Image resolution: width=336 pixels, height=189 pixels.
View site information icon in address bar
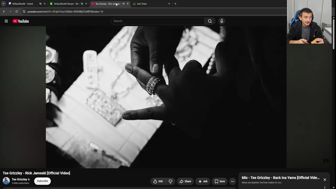pos(24,12)
